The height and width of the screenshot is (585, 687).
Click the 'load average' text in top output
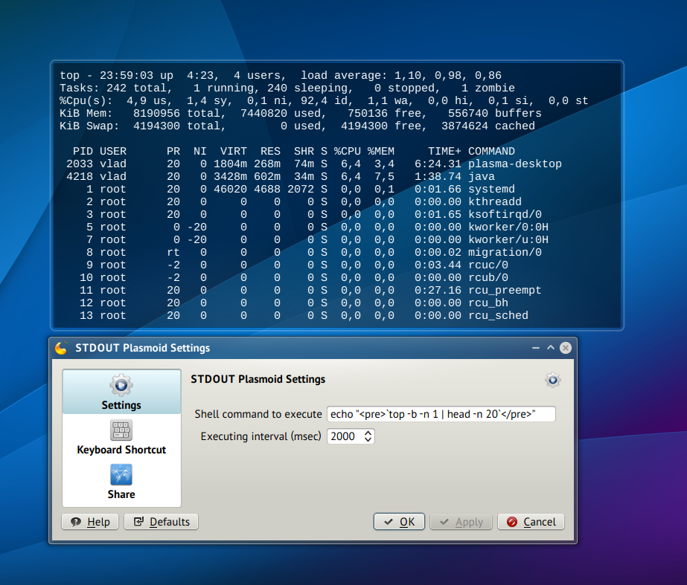(344, 75)
